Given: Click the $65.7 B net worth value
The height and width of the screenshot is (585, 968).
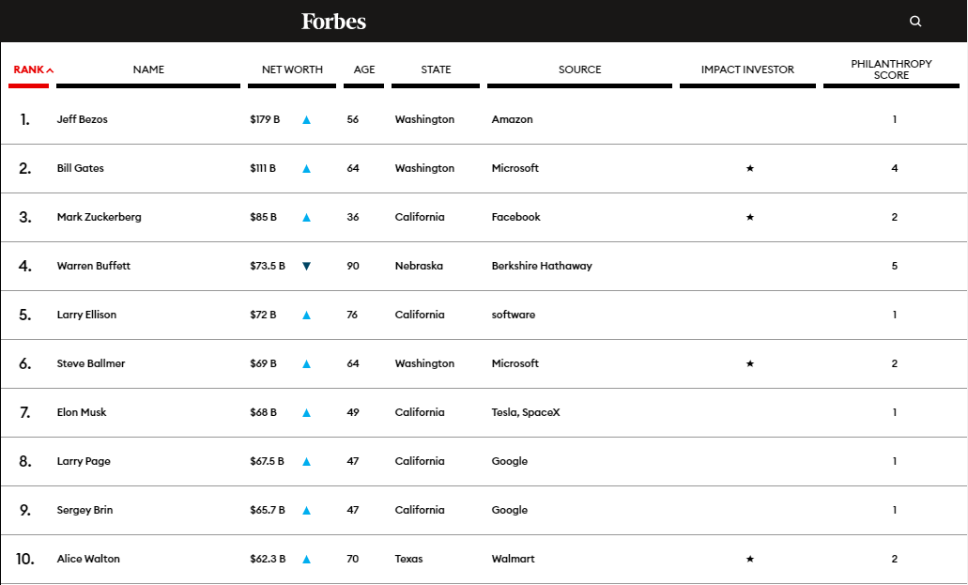Looking at the screenshot, I should (268, 510).
